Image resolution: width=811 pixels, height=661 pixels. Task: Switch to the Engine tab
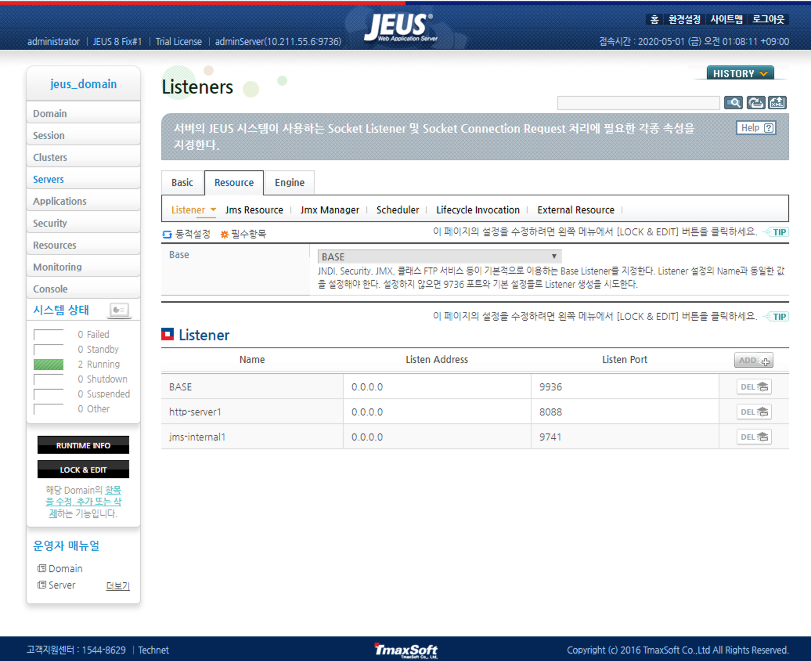289,182
